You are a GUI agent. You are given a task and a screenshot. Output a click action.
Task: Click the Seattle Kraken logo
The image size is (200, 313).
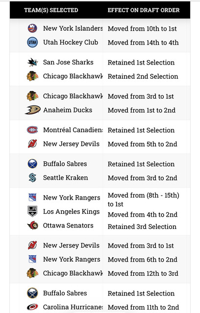[x=32, y=178]
